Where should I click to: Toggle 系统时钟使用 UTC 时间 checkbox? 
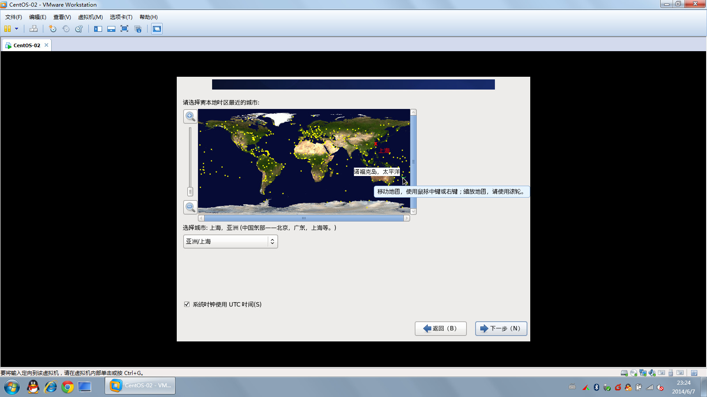[187, 304]
